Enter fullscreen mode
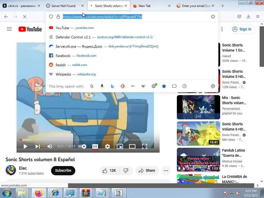This screenshot has height=198, width=264. coord(145,146)
